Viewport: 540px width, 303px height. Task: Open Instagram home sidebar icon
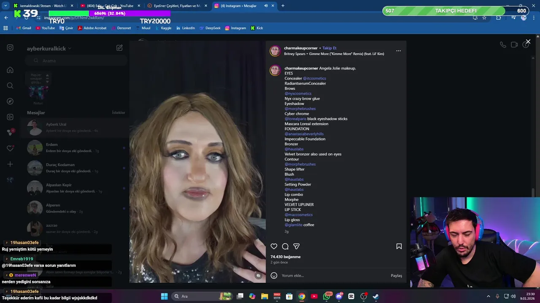pos(10,70)
